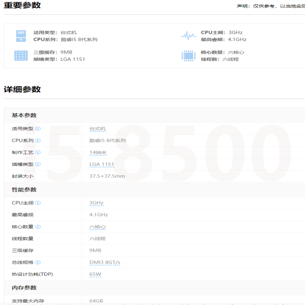Click the 性能参数 section header

coord(24,189)
